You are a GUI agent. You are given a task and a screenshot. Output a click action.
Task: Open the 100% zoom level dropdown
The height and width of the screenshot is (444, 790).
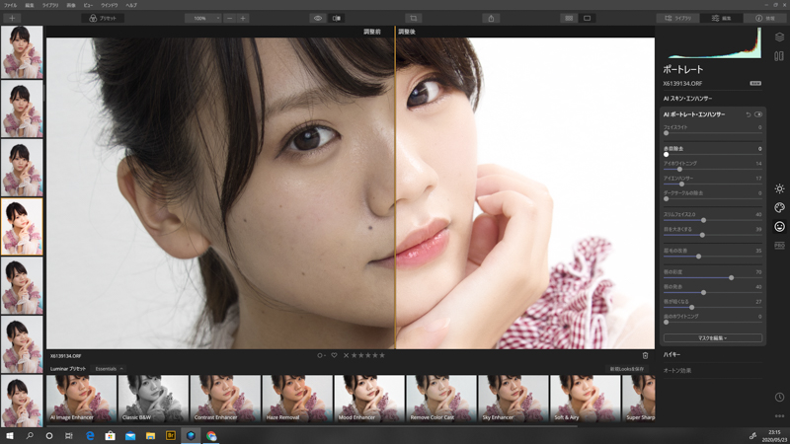click(x=203, y=18)
